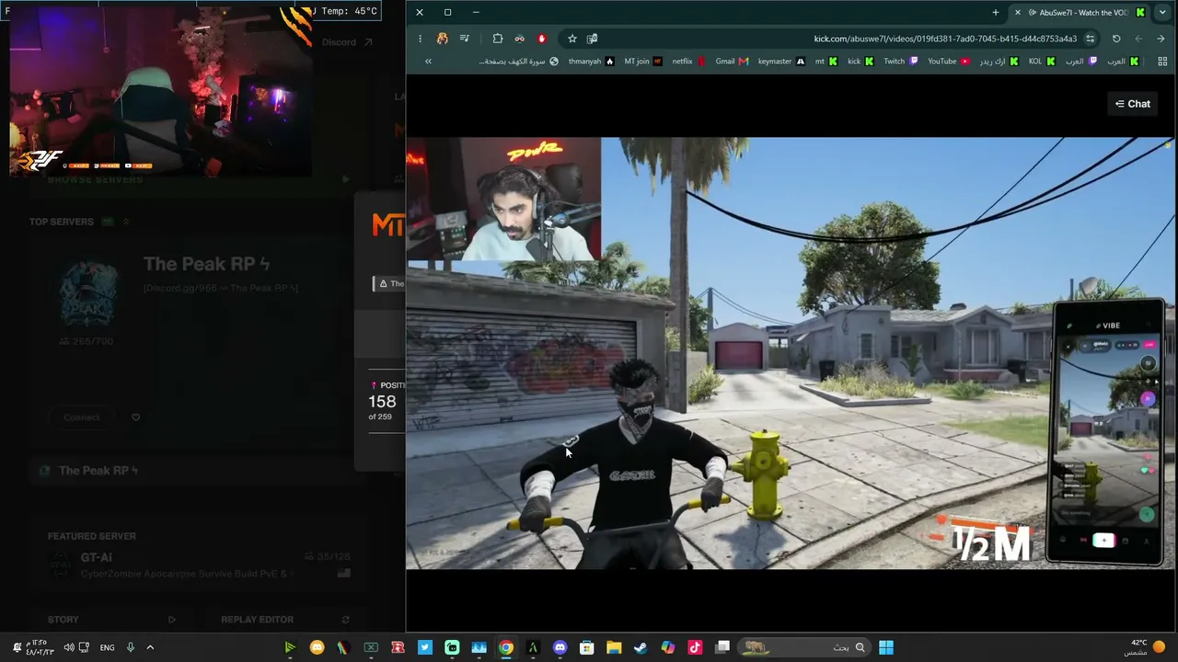The height and width of the screenshot is (662, 1178).
Task: Open Steam from the taskbar
Action: [x=641, y=647]
